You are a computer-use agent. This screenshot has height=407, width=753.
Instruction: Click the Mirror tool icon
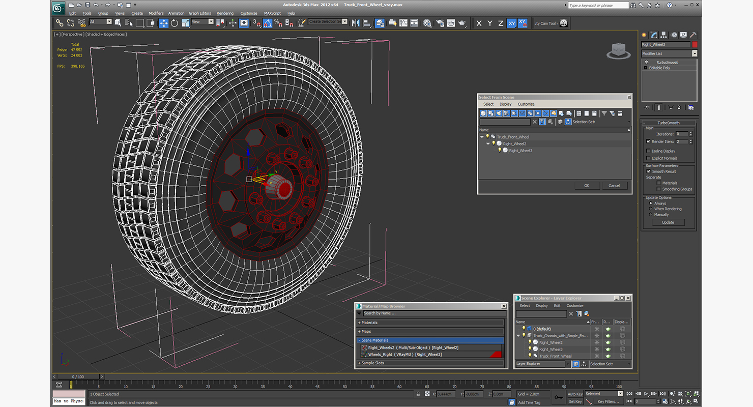point(356,23)
